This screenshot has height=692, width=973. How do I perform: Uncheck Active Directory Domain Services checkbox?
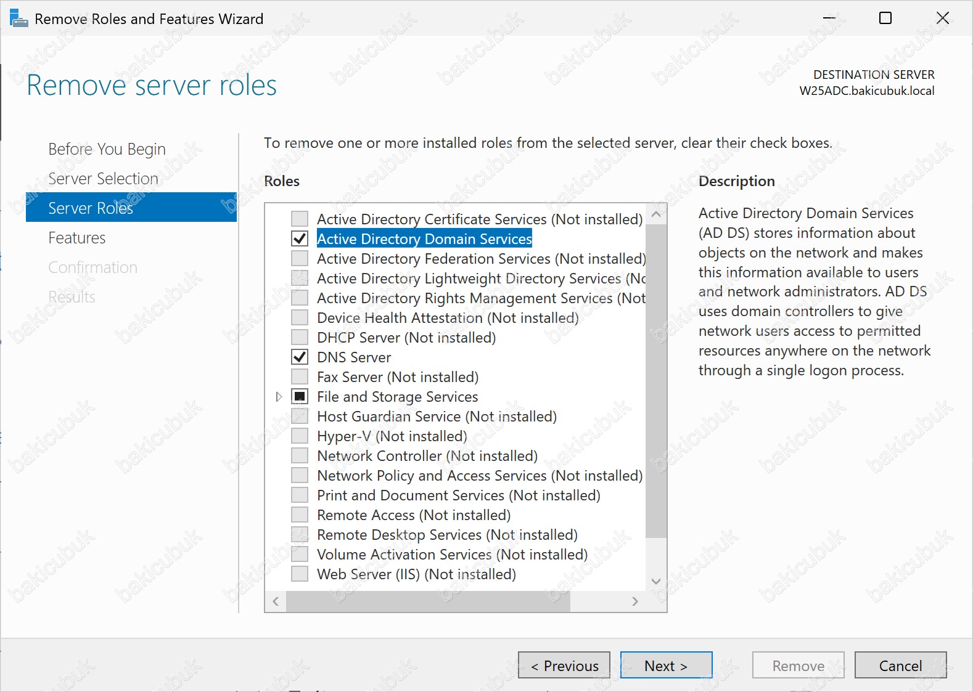point(300,238)
